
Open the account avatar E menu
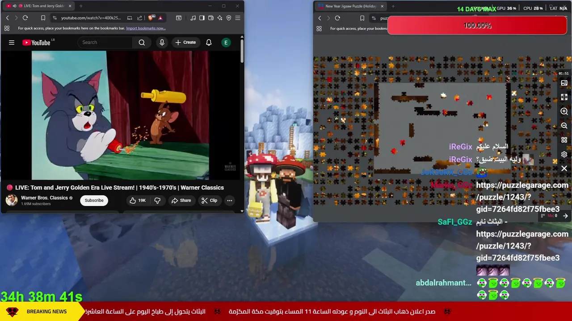[226, 42]
